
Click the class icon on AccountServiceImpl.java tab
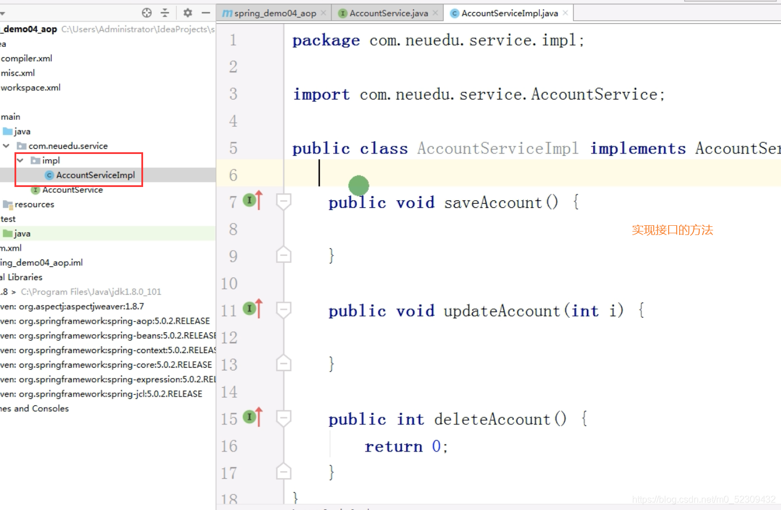point(455,13)
